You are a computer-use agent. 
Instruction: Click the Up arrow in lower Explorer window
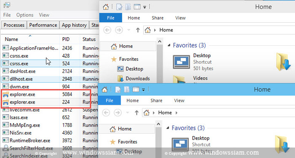click(x=137, y=113)
